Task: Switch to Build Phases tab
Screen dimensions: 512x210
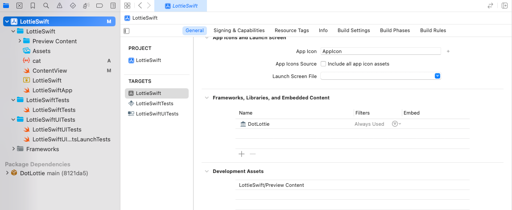Action: [395, 30]
